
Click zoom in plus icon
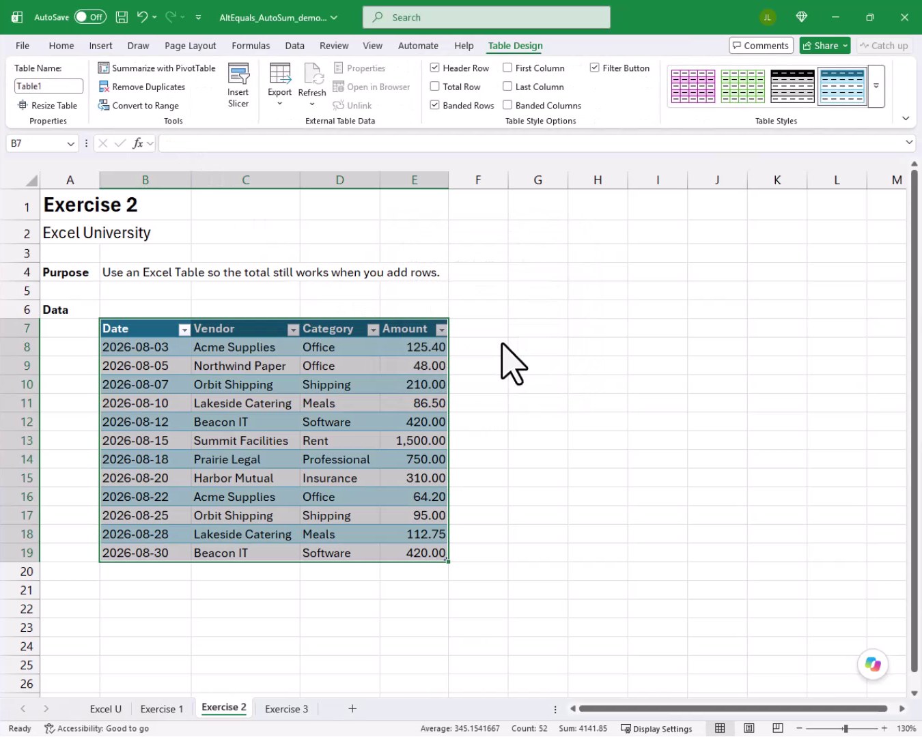point(884,728)
